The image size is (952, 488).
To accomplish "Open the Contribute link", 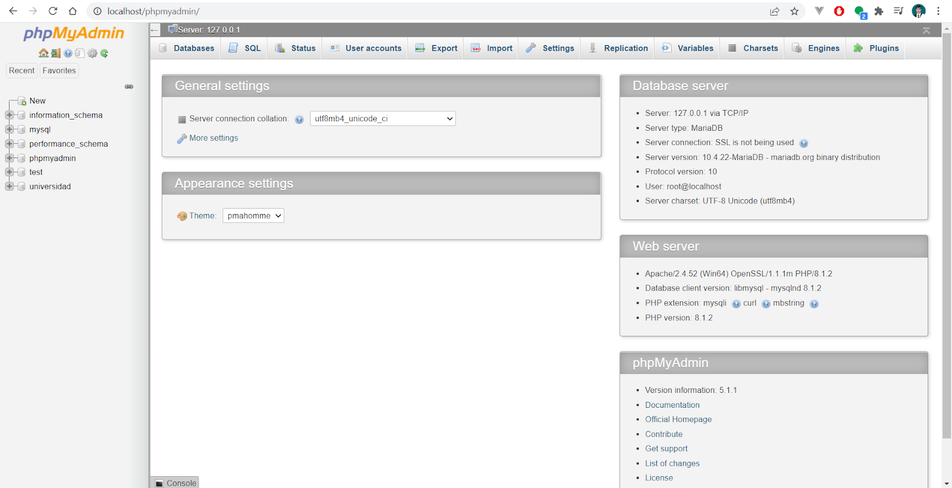I will click(664, 435).
